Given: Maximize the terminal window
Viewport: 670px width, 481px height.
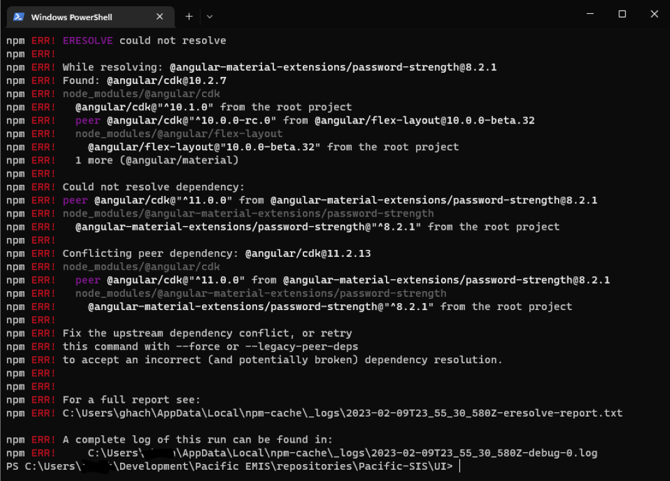Looking at the screenshot, I should [622, 14].
